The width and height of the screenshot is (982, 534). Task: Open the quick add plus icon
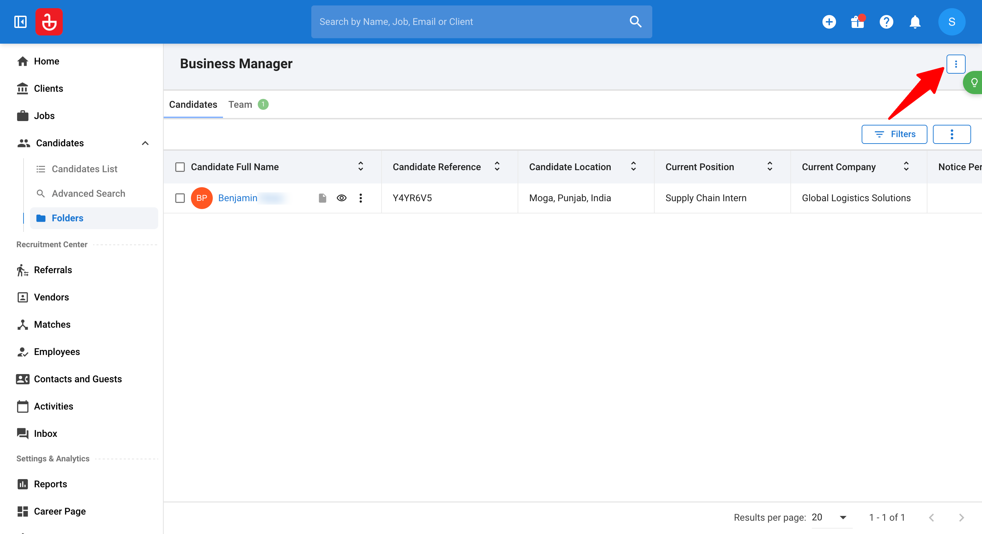[x=829, y=22]
